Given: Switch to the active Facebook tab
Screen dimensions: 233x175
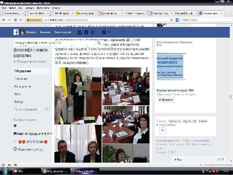Looking at the screenshot, I should click(211, 13).
